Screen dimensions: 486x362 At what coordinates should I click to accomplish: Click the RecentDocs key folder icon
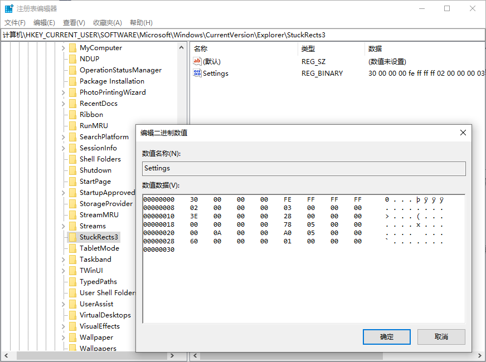74,103
